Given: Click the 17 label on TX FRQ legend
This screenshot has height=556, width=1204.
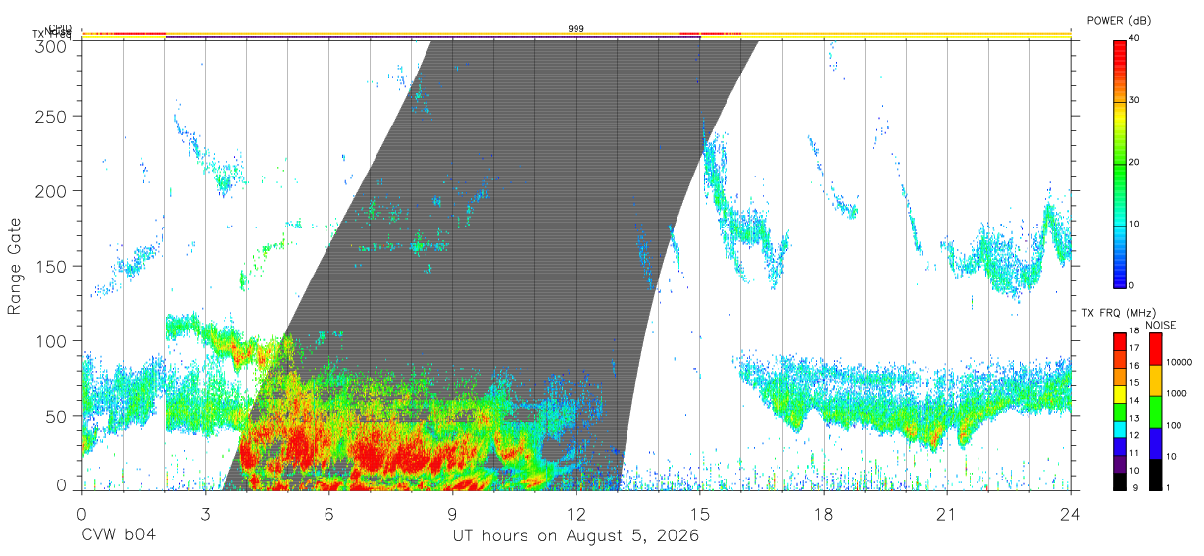Looking at the screenshot, I should (x=1133, y=348).
